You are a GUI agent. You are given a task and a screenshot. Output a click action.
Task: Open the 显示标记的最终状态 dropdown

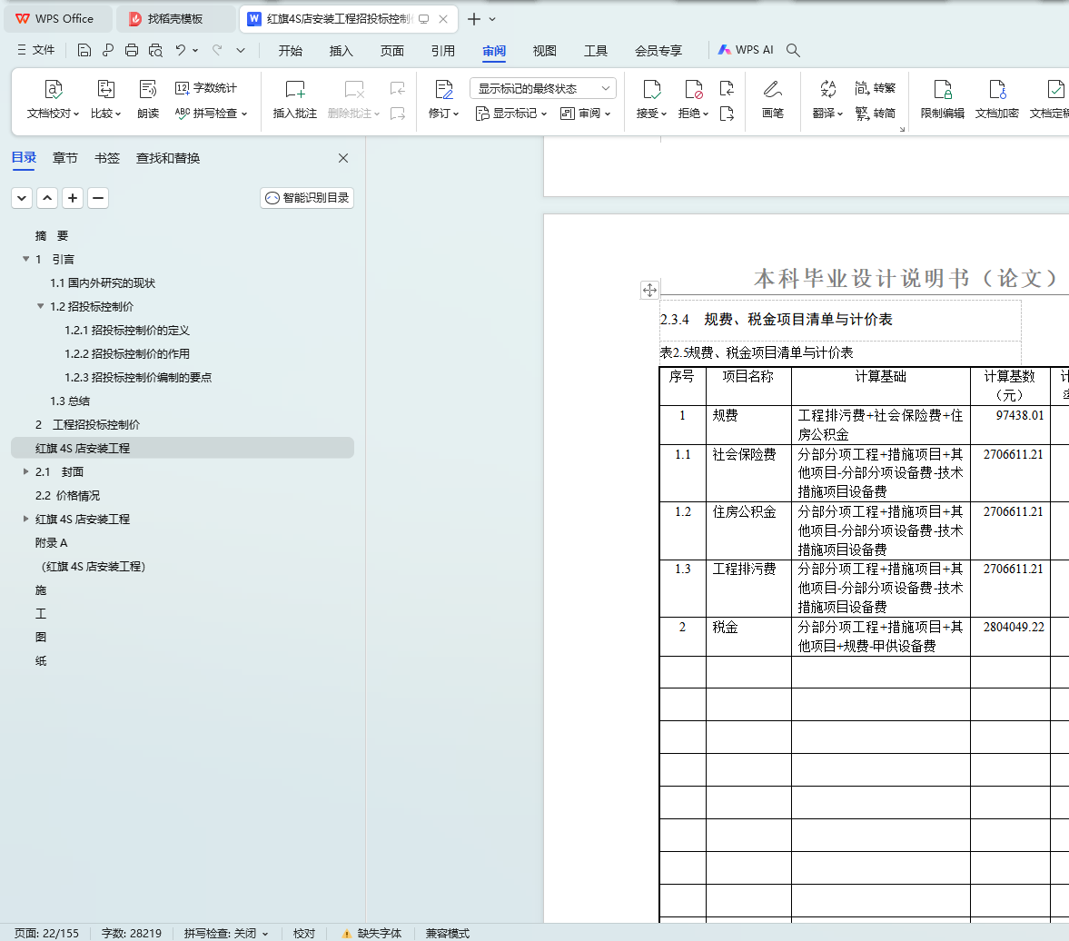[x=543, y=89]
